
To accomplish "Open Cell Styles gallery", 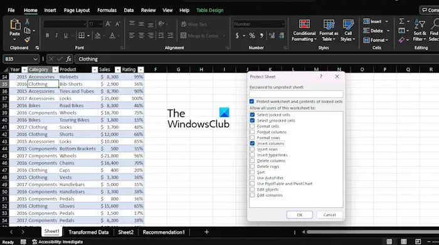I will pos(347,30).
